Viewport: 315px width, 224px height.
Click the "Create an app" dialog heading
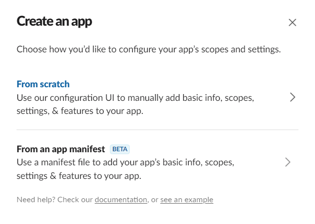[x=54, y=21]
